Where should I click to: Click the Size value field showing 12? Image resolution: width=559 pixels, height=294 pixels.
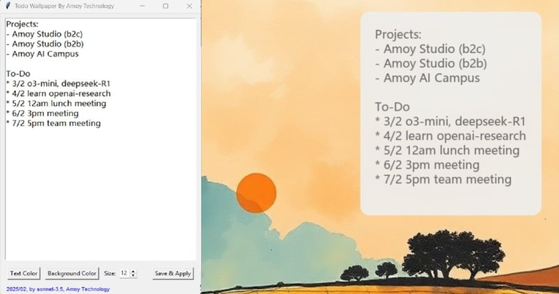pyautogui.click(x=124, y=274)
